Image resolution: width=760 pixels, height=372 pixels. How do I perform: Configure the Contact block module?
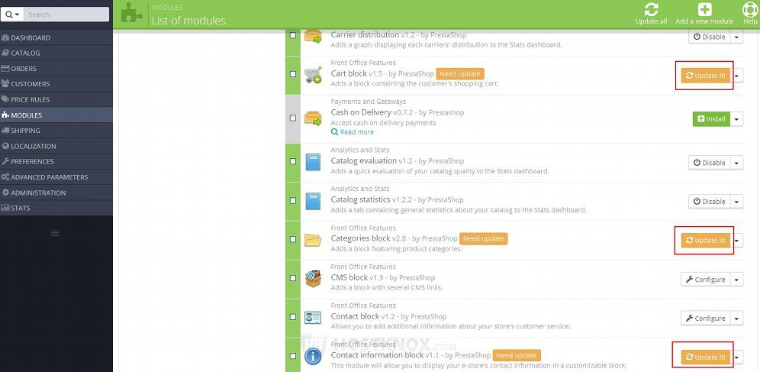(x=706, y=319)
